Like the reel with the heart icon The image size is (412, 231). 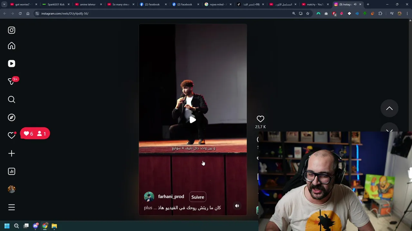click(x=260, y=119)
